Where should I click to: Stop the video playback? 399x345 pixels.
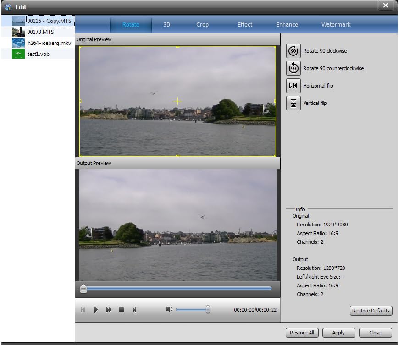tap(122, 310)
